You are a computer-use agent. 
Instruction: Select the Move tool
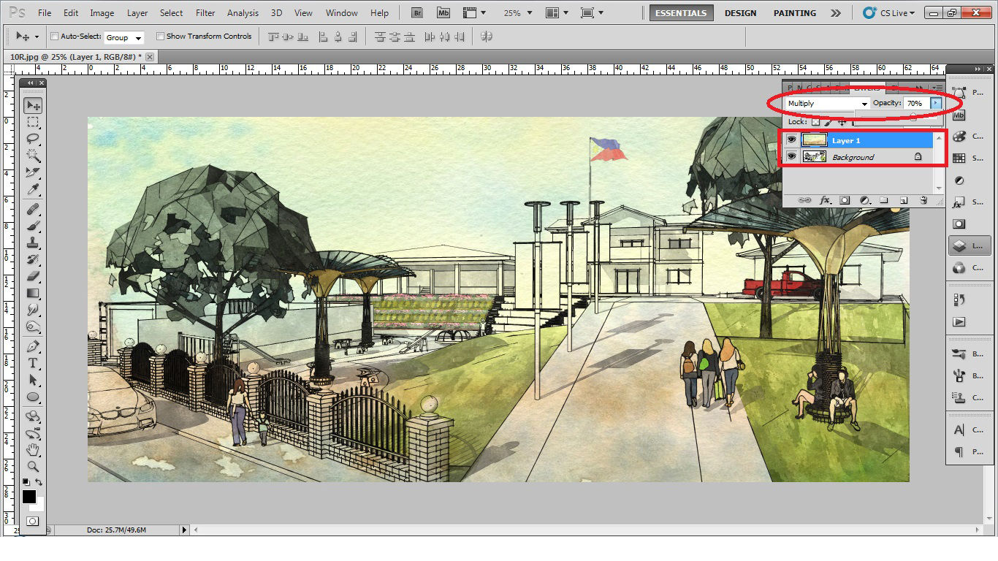(x=32, y=105)
